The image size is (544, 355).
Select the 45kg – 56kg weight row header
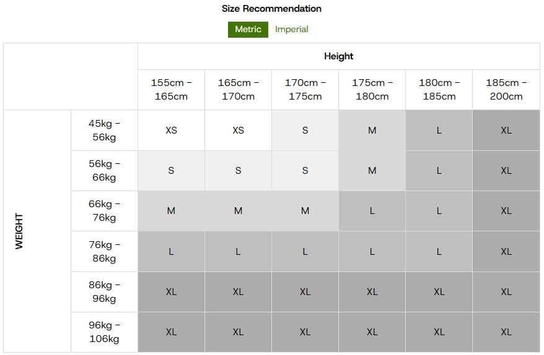tap(104, 130)
